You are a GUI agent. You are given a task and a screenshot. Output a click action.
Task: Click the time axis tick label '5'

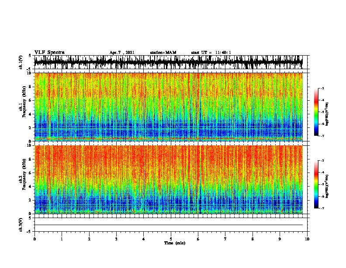pyautogui.click(x=171, y=239)
